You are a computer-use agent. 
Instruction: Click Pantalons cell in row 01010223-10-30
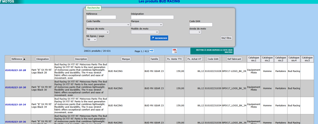coord(281,88)
